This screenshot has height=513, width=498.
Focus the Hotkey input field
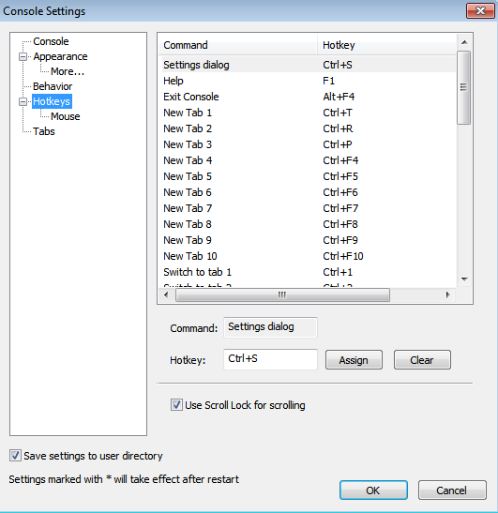click(270, 359)
